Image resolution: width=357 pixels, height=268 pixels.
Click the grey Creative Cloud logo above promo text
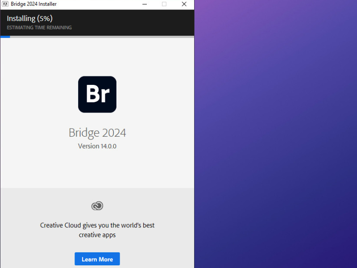[x=97, y=206]
